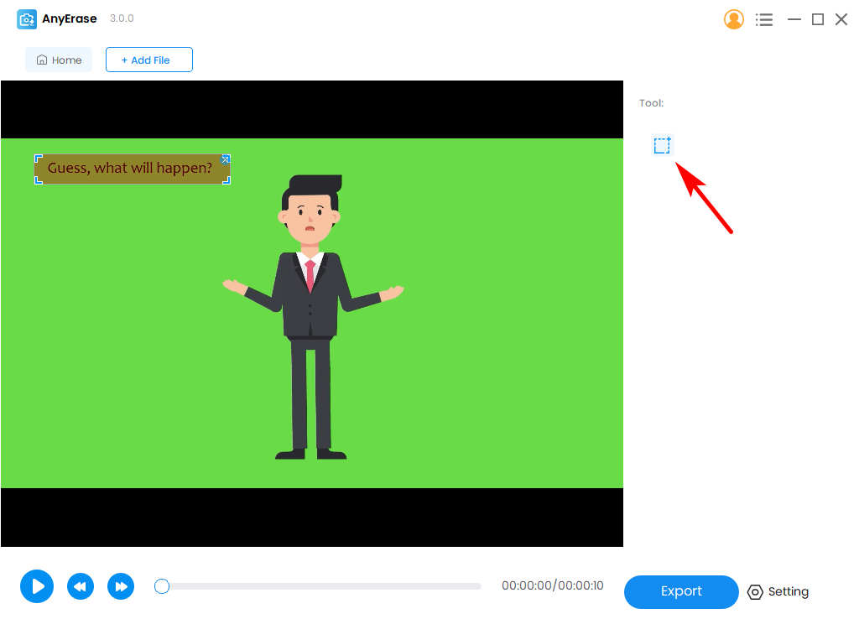859x619 pixels.
Task: Fast forward the video
Action: pos(121,586)
